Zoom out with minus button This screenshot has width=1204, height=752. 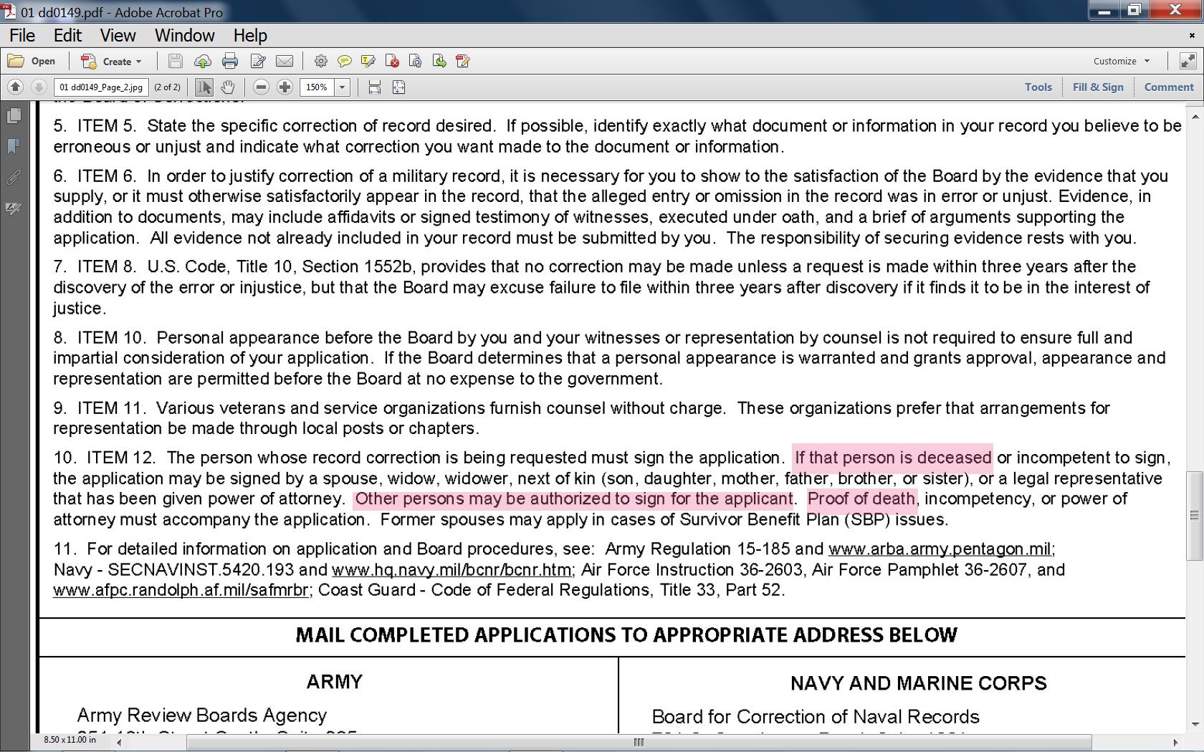point(262,87)
